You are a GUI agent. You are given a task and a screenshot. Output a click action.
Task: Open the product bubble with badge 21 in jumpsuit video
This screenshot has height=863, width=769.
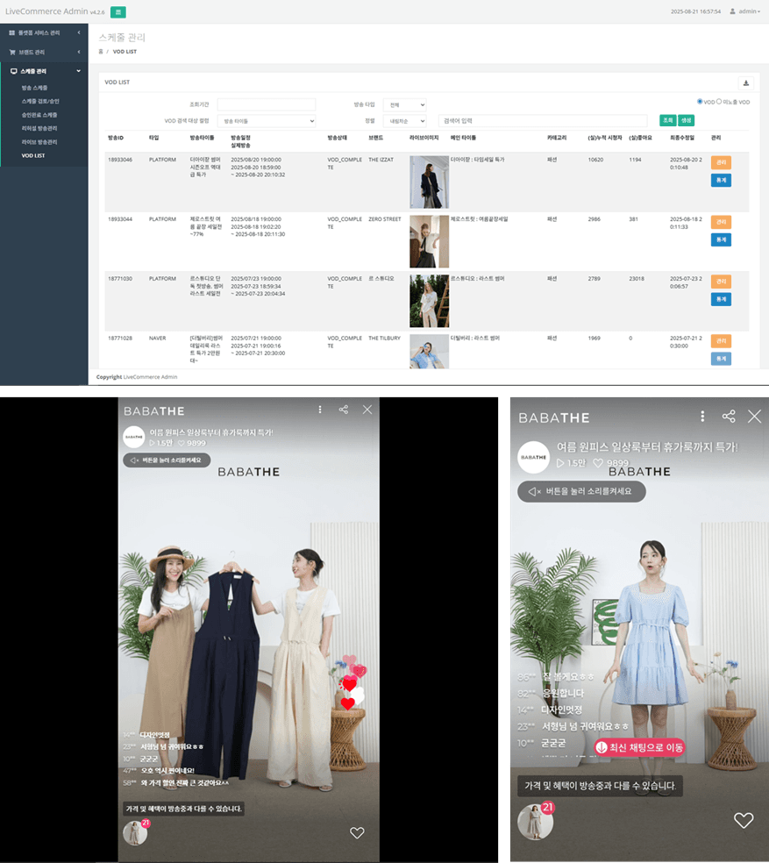(x=135, y=832)
